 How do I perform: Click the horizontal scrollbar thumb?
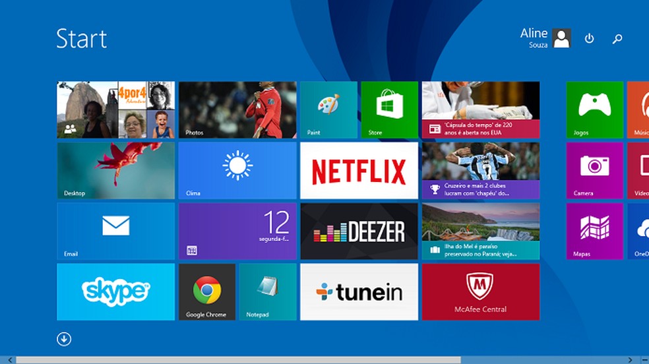238,360
